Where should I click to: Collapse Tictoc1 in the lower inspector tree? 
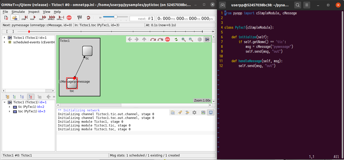click(5, 102)
